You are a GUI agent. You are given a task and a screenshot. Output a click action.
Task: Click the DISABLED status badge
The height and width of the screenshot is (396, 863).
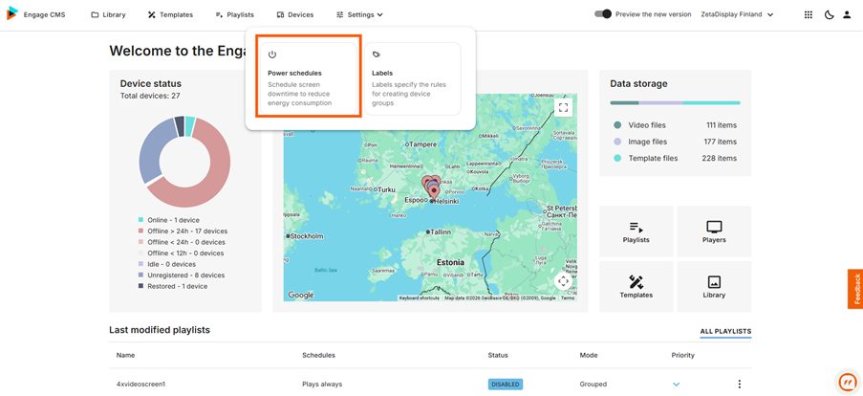[506, 384]
